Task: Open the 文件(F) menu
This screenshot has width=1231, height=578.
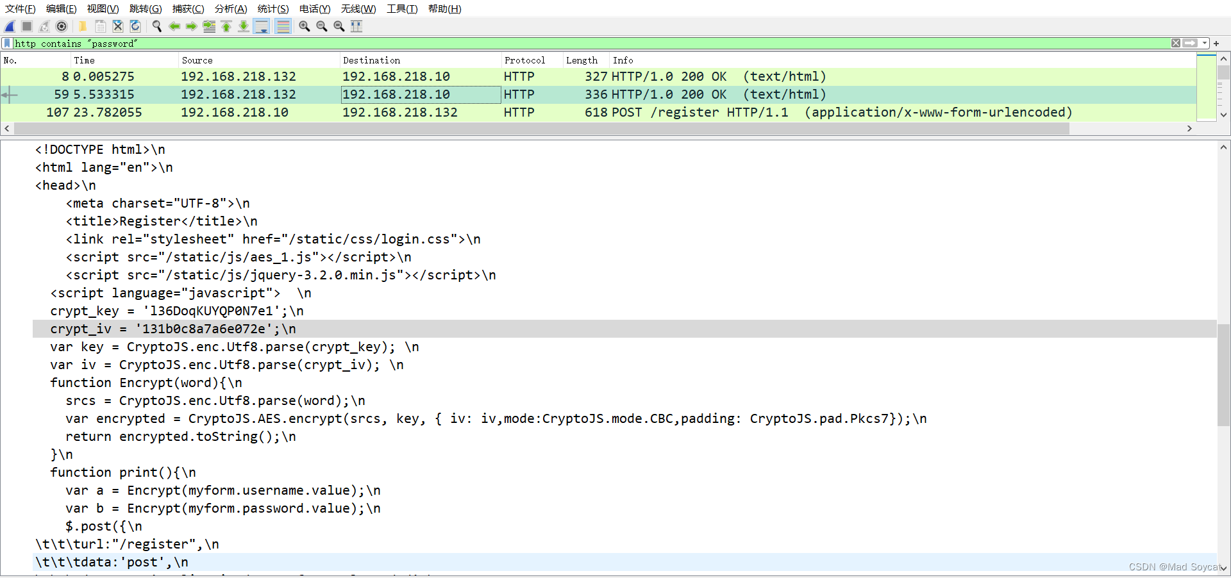Action: (x=21, y=8)
